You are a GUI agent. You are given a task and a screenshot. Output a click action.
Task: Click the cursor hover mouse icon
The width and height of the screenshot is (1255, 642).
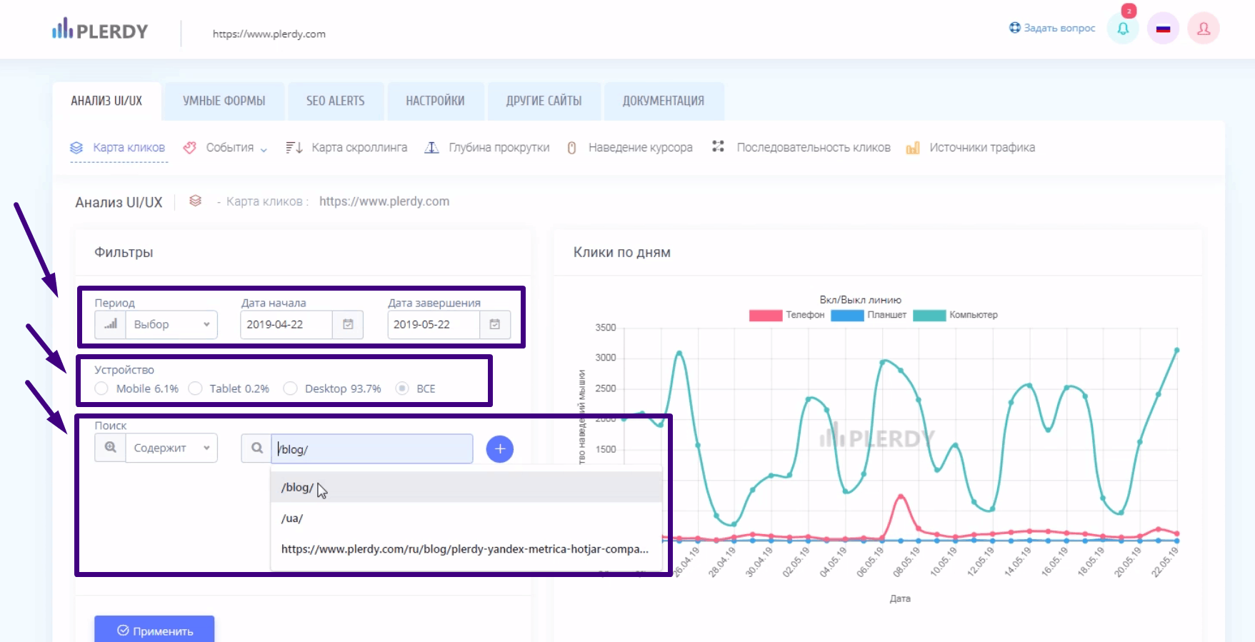pyautogui.click(x=571, y=148)
